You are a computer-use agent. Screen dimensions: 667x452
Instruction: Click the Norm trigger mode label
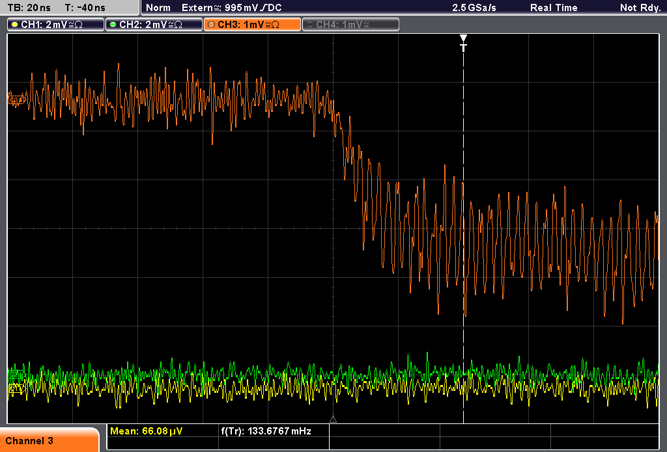click(158, 8)
